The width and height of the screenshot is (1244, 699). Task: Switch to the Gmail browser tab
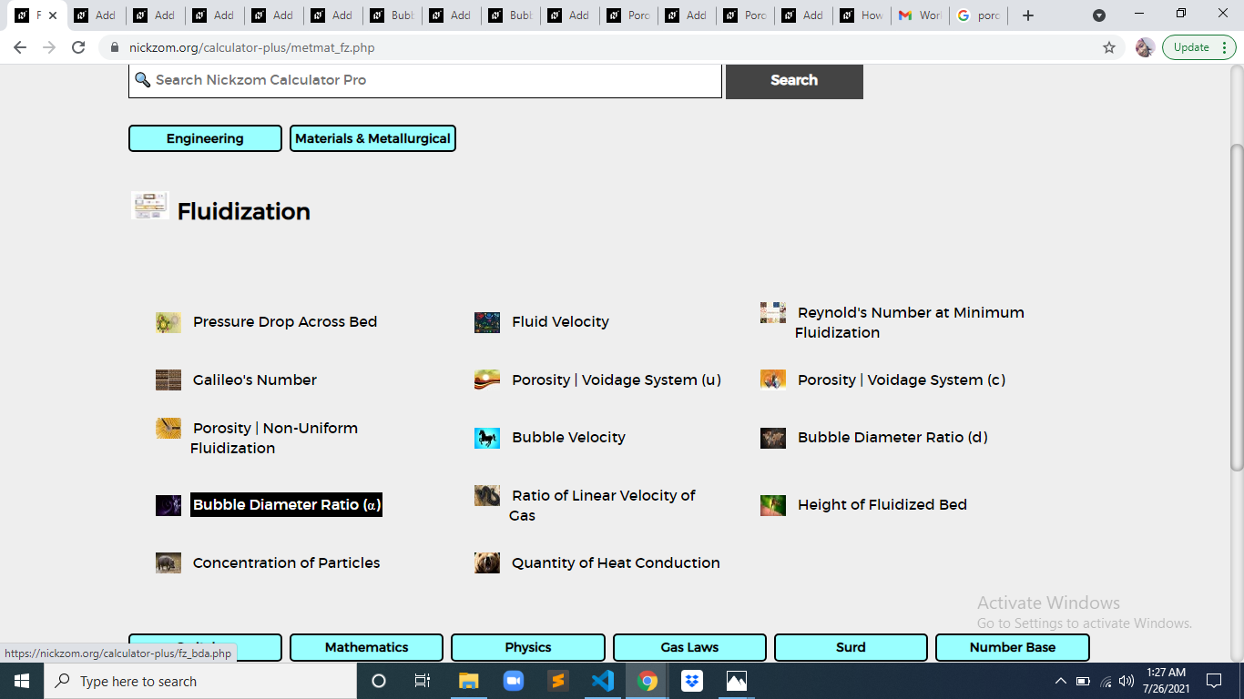(x=919, y=15)
